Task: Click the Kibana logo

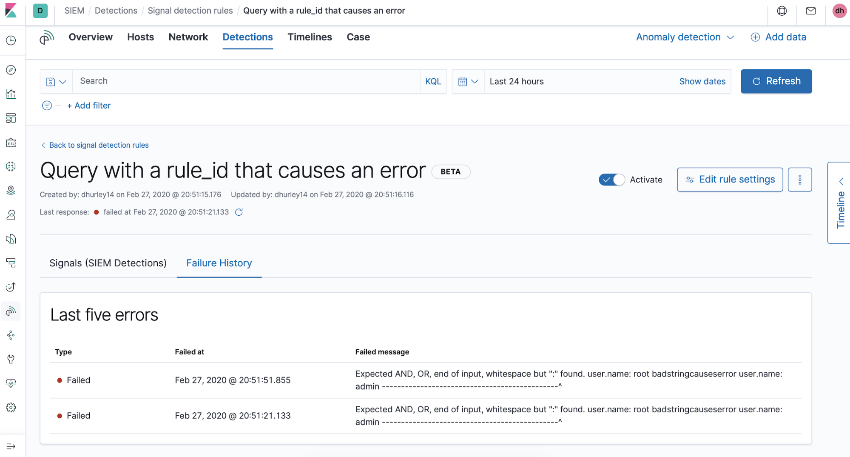Action: click(11, 11)
